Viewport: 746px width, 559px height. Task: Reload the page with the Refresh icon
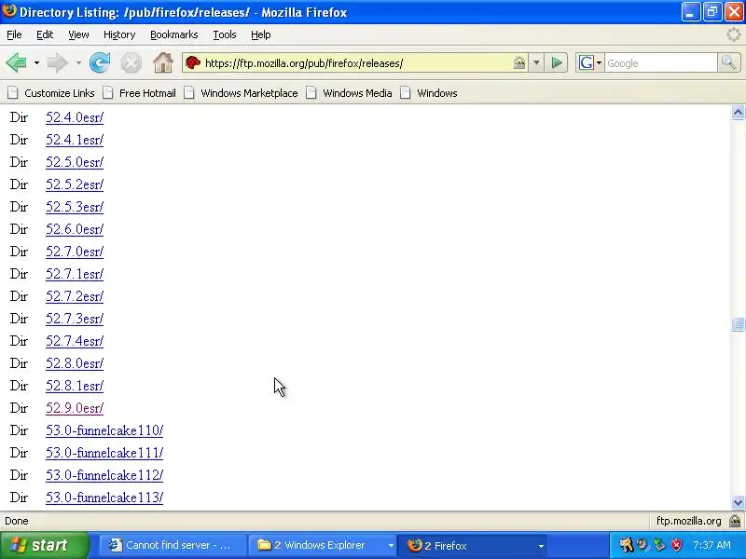click(x=100, y=62)
